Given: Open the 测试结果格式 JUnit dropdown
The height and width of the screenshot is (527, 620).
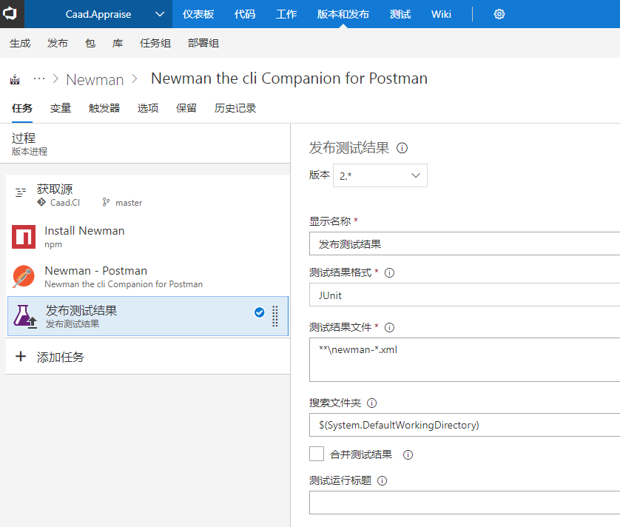Looking at the screenshot, I should (x=464, y=295).
